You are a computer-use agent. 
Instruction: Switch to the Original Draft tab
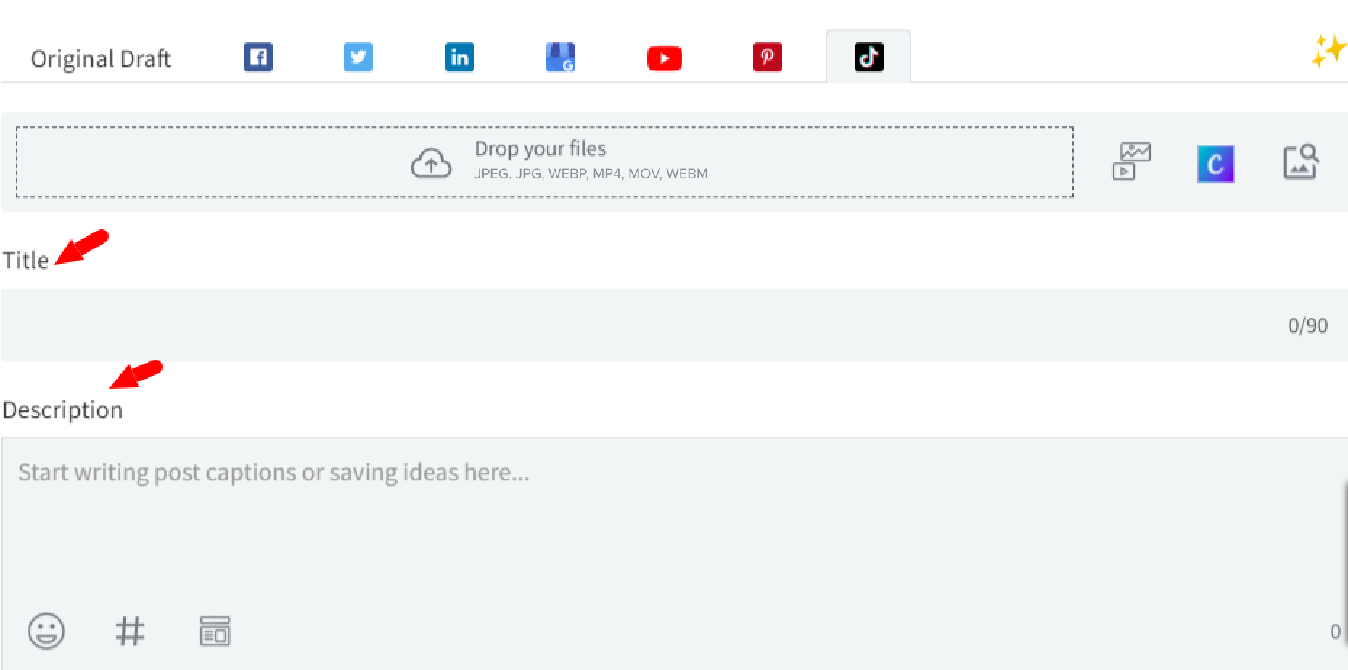point(101,58)
